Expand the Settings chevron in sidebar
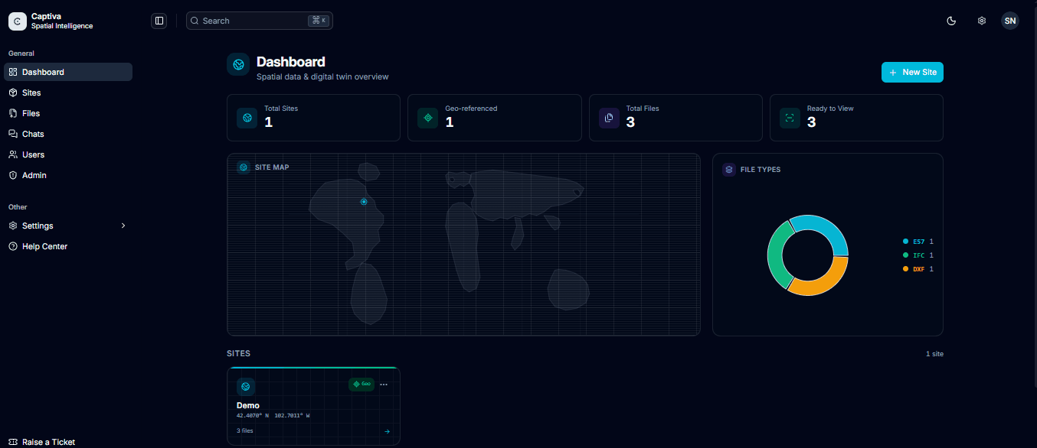The width and height of the screenshot is (1037, 448). 123,226
